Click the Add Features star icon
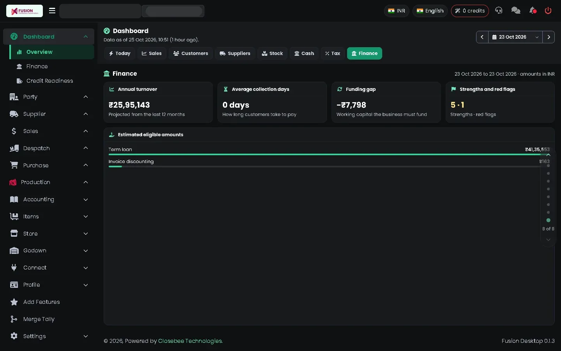Viewport: 561px width, 351px height. click(14, 302)
